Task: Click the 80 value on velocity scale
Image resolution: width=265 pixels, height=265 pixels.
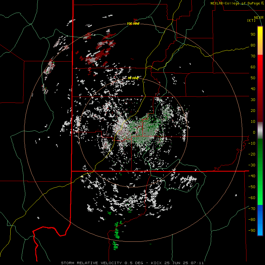Action: coord(253,45)
